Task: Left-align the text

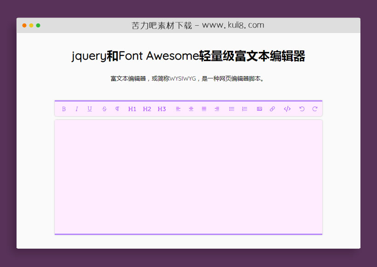Action: click(x=178, y=109)
